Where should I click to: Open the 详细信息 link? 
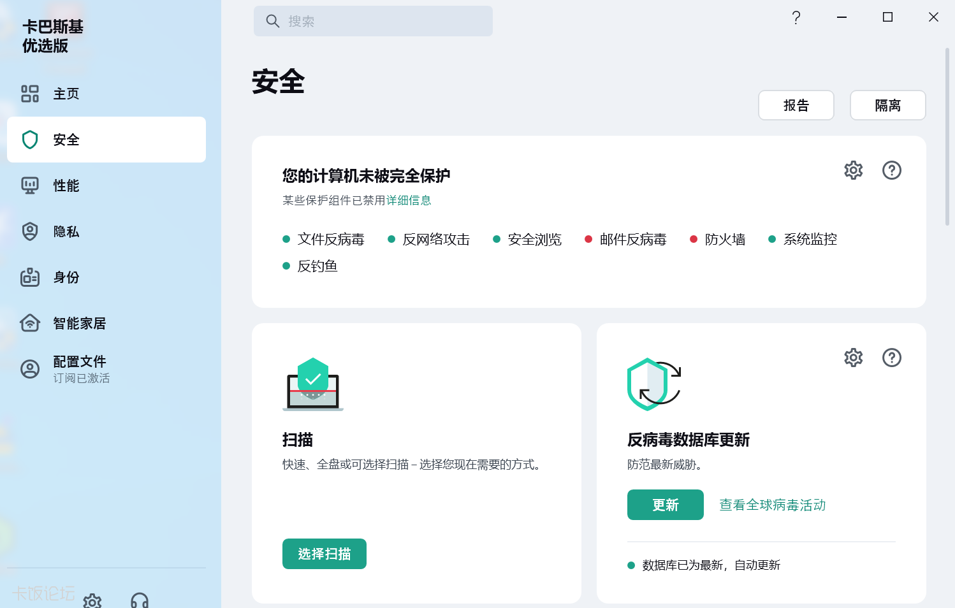(x=409, y=200)
